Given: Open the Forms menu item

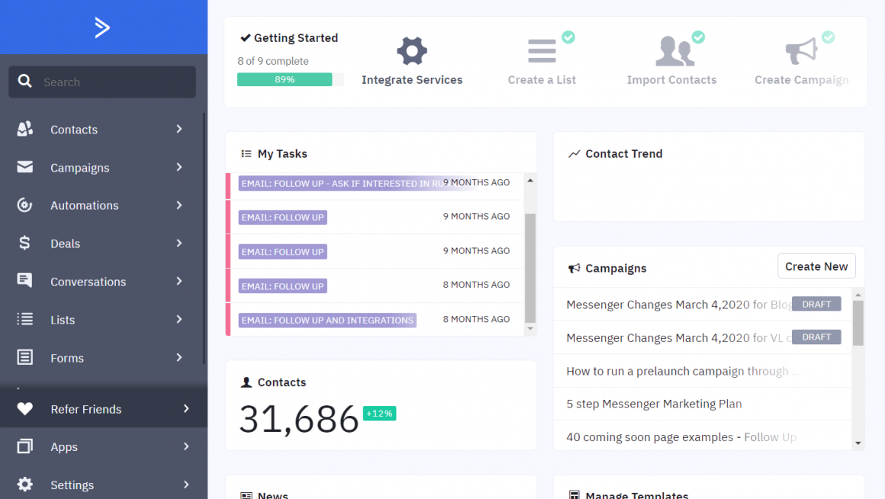Looking at the screenshot, I should (x=67, y=358).
